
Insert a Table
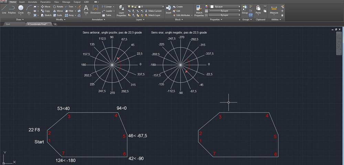(x=107, y=15)
